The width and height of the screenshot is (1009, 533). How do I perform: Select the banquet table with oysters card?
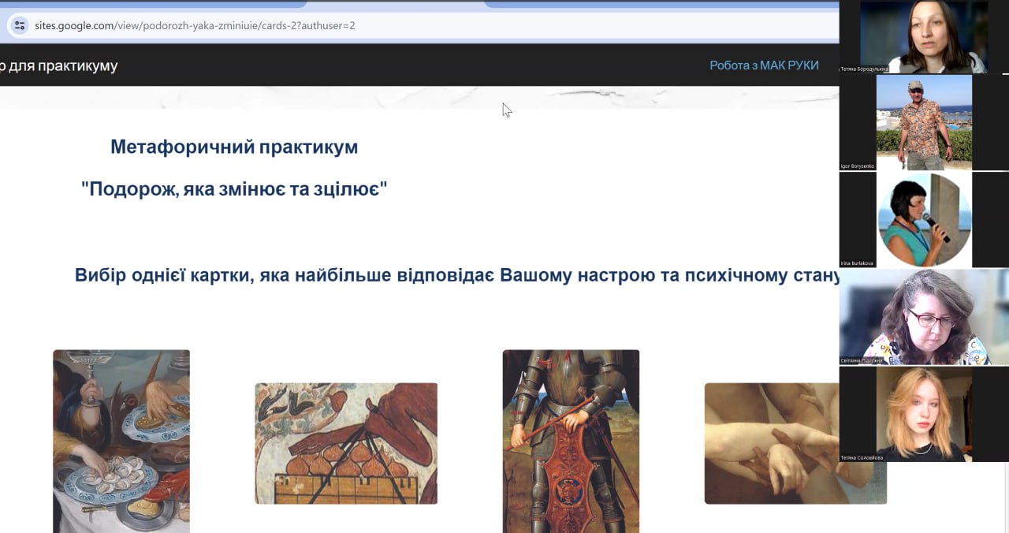click(x=121, y=441)
